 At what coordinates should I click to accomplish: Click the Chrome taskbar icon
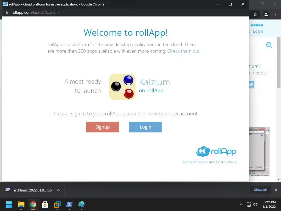33,204
